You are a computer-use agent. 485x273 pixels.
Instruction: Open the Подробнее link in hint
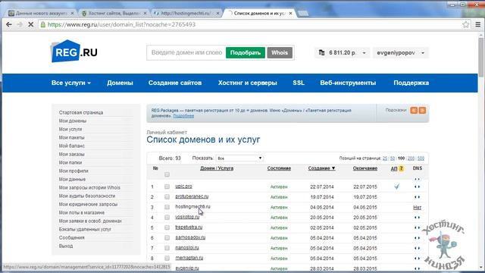pyautogui.click(x=183, y=116)
